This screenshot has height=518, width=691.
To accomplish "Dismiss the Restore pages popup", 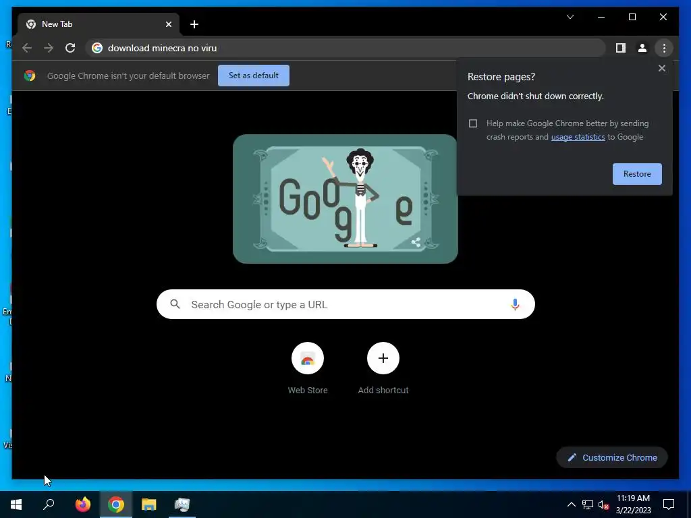I will 661,68.
